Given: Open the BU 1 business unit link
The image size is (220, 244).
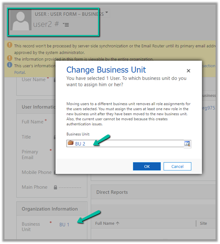Looking at the screenshot, I should coord(64,224).
